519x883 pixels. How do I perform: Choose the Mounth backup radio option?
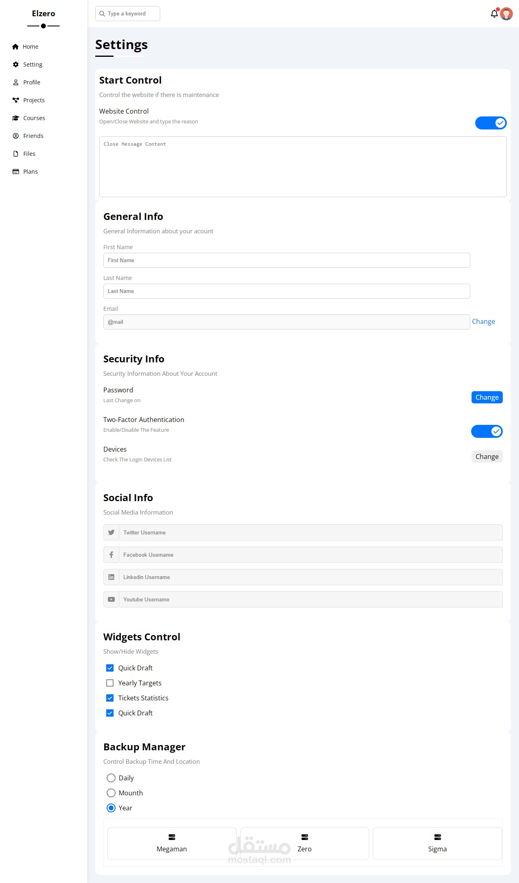pos(111,793)
